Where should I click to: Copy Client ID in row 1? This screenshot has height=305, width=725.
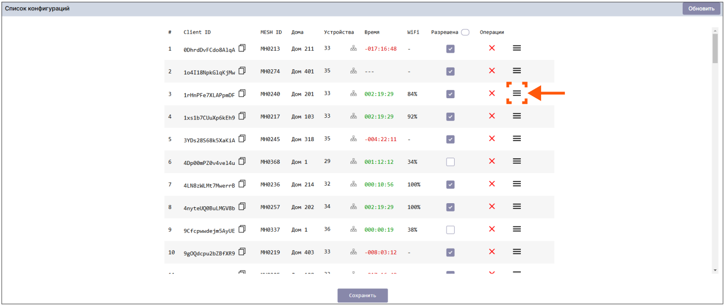[x=242, y=48]
